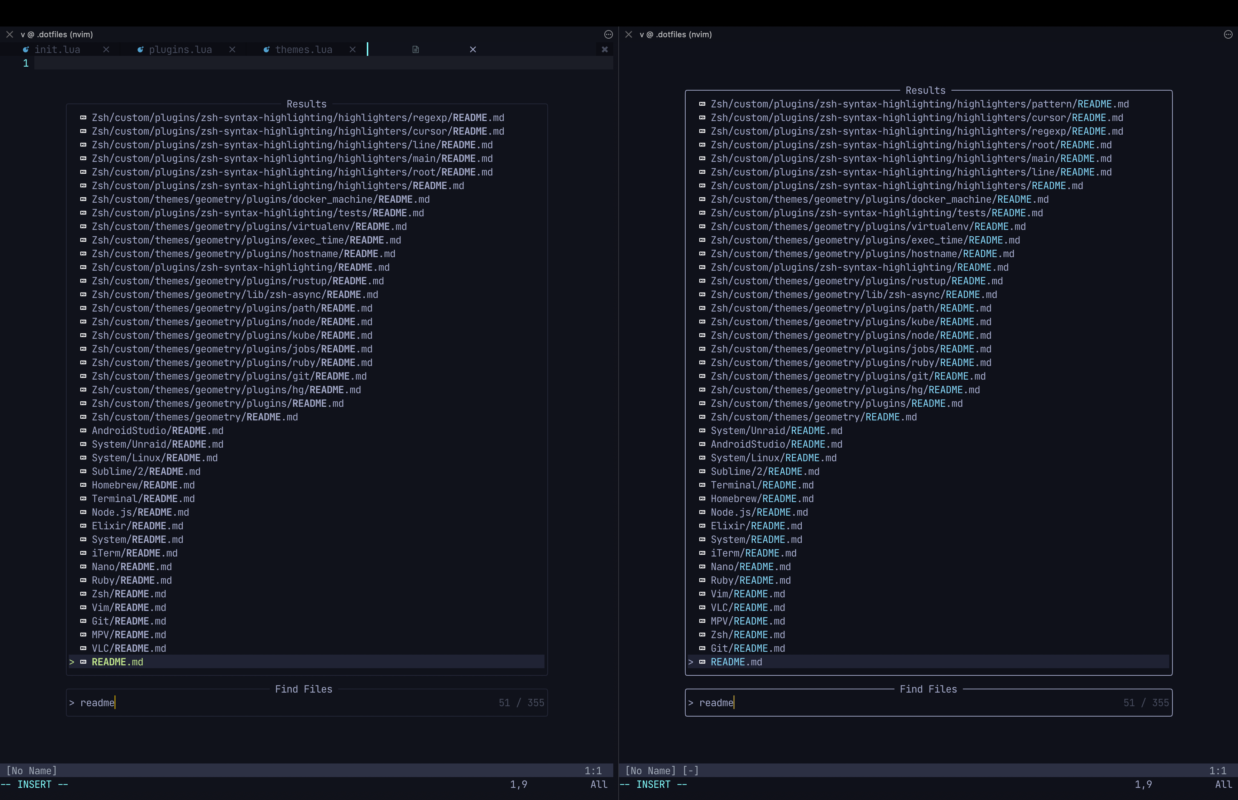
Task: Click file icon beside Ruby/README.md in right pane
Action: coord(702,580)
